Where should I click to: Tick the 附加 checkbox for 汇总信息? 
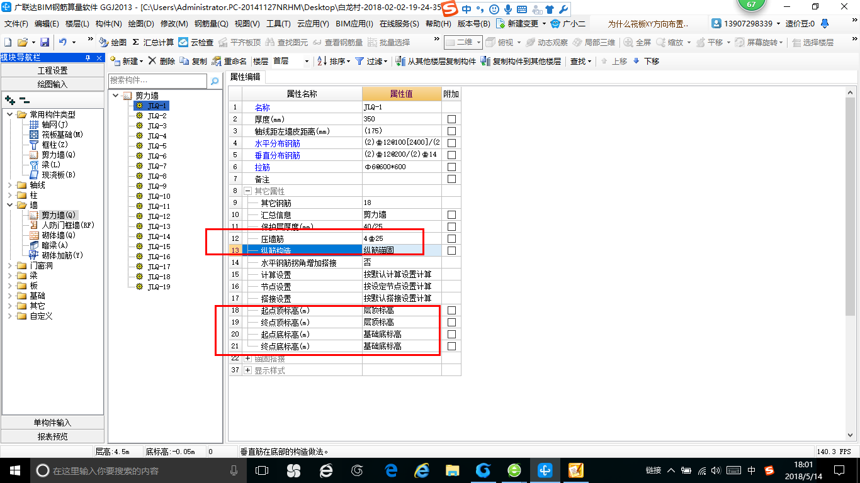tap(451, 215)
